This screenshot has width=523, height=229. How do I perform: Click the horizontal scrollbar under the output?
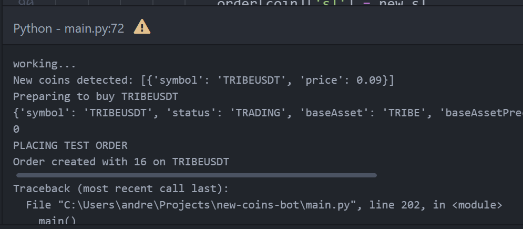click(197, 175)
